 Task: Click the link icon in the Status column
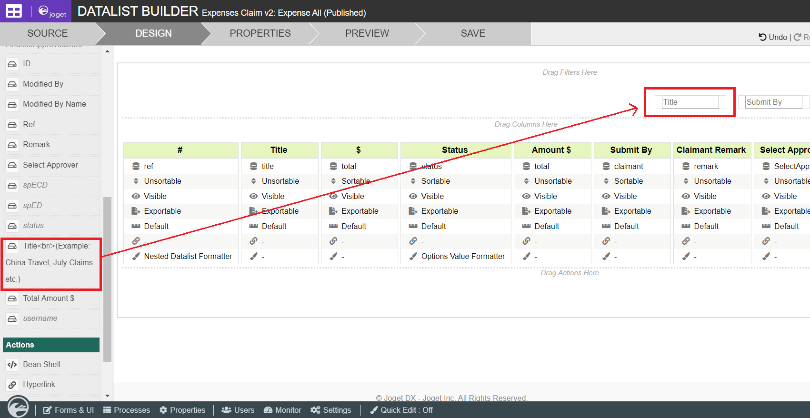413,241
